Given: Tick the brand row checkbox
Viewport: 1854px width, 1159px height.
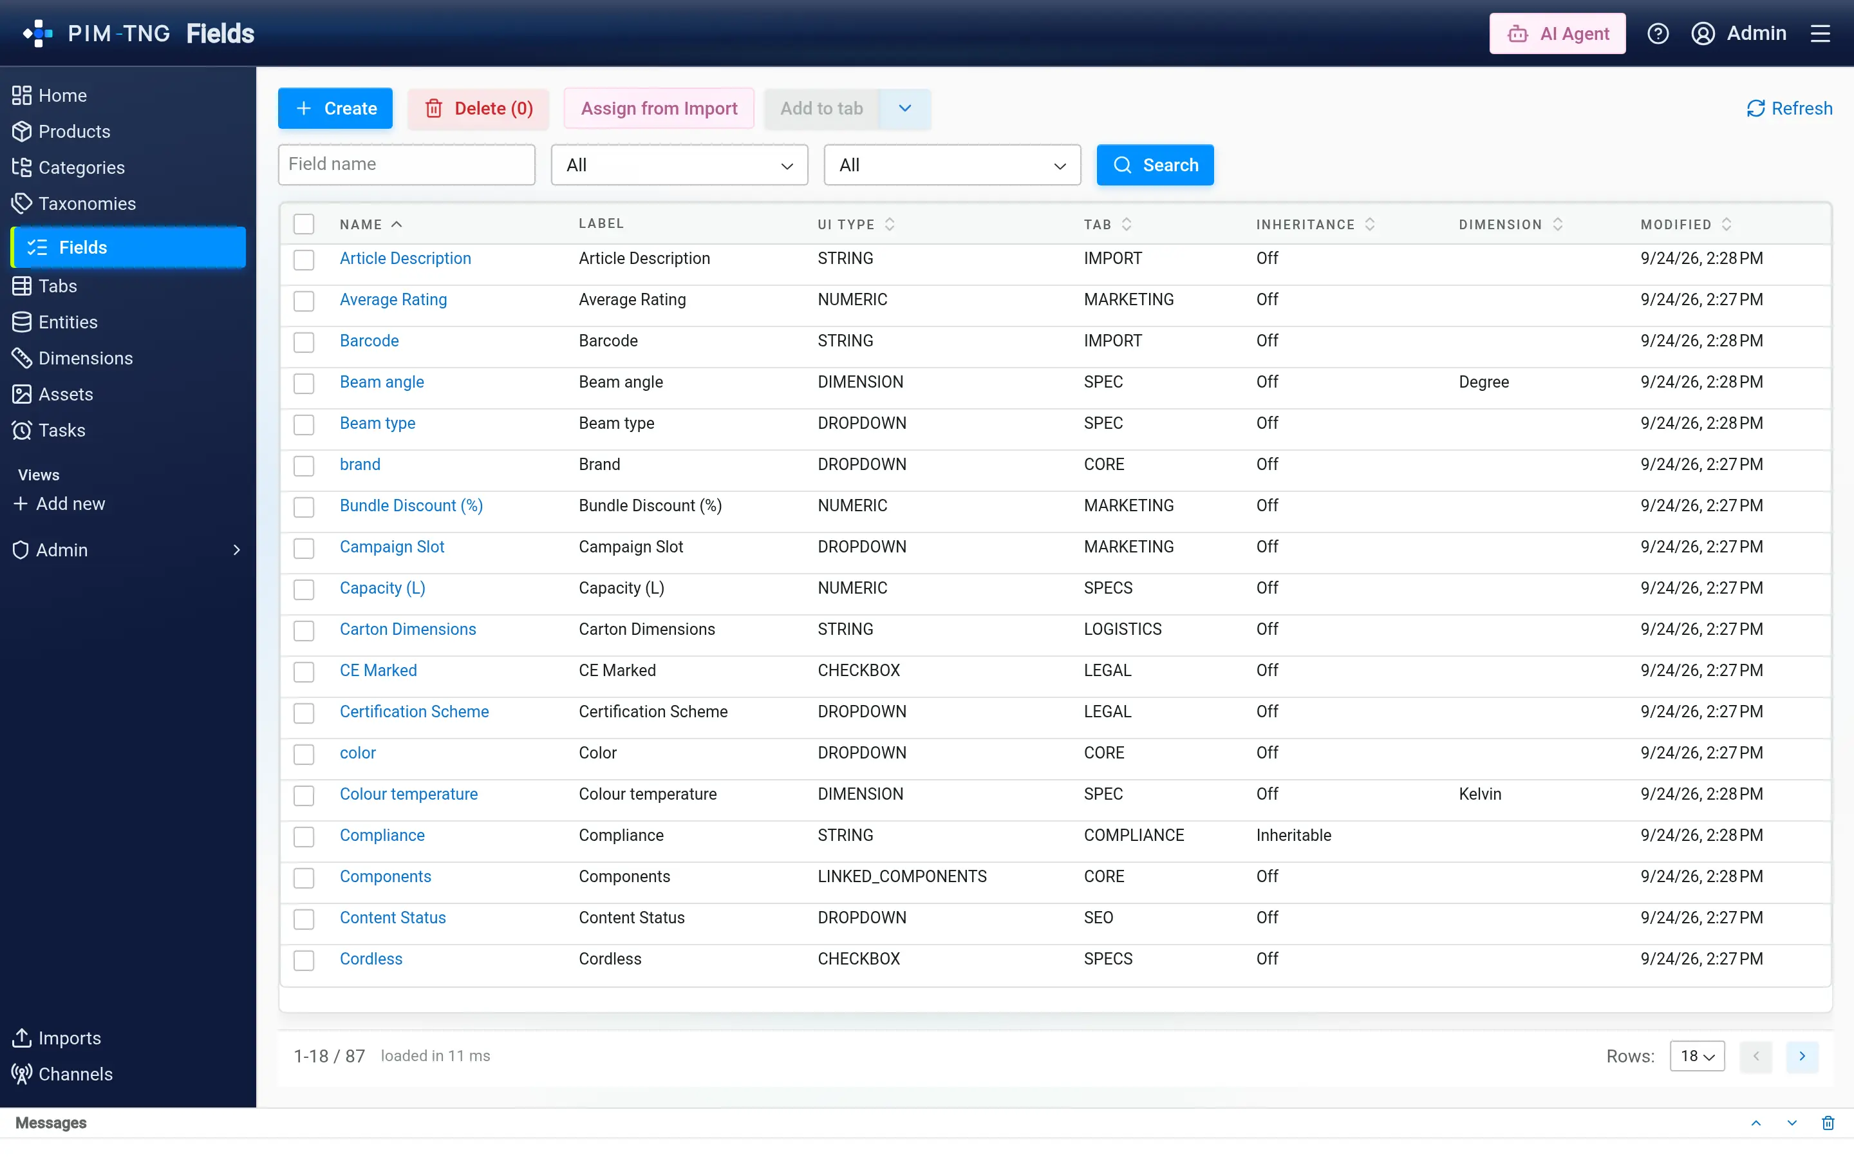Looking at the screenshot, I should pyautogui.click(x=304, y=466).
